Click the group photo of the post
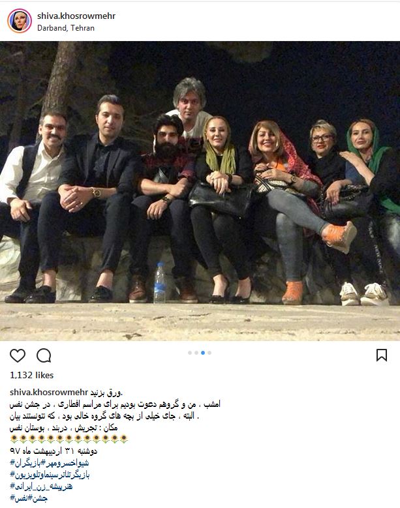Viewport: 400px width, 508px height. pos(200,191)
